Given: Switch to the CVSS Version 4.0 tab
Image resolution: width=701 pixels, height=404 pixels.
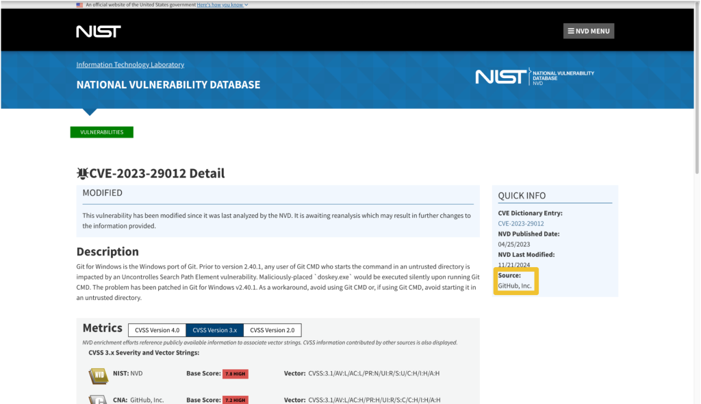Looking at the screenshot, I should pyautogui.click(x=157, y=330).
